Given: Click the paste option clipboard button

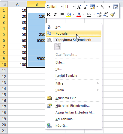Looking at the screenshot, I should tap(58, 47).
